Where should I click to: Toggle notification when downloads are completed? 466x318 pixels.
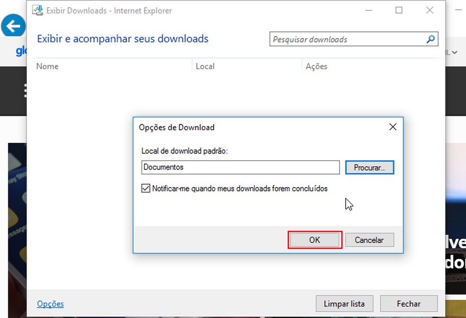click(145, 188)
